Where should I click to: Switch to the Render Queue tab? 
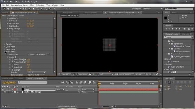8,78
